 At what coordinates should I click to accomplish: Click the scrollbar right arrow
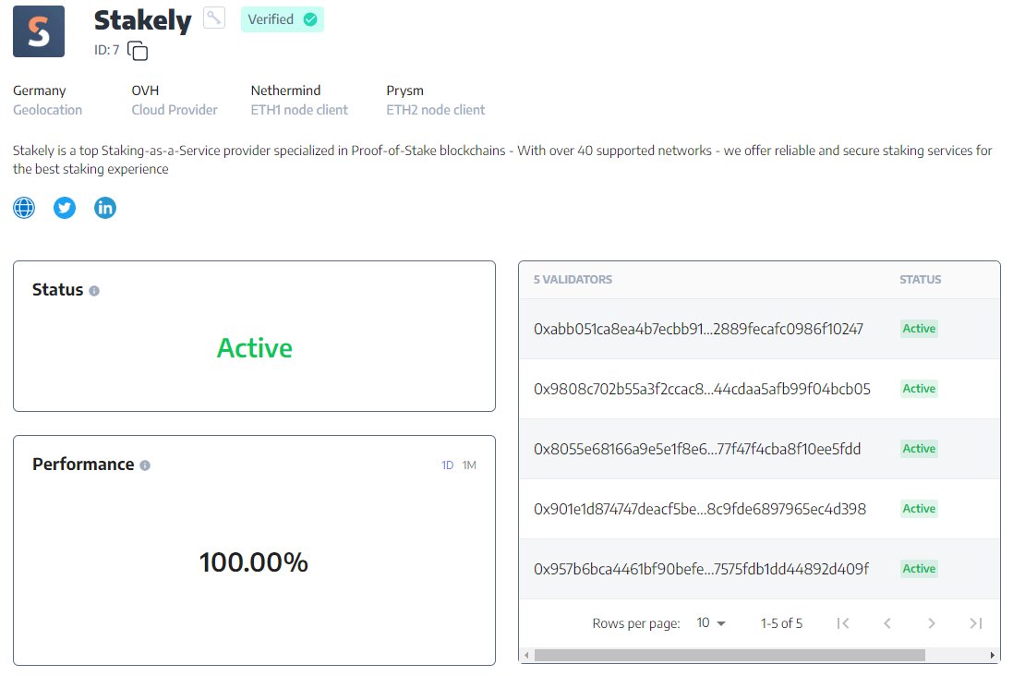tap(993, 656)
